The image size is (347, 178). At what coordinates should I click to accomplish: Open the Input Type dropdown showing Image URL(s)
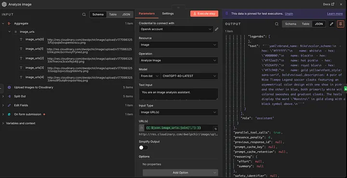178,112
